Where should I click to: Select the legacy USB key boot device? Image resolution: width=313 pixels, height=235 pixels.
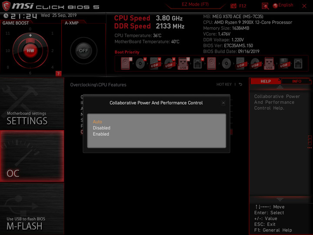tap(269, 64)
